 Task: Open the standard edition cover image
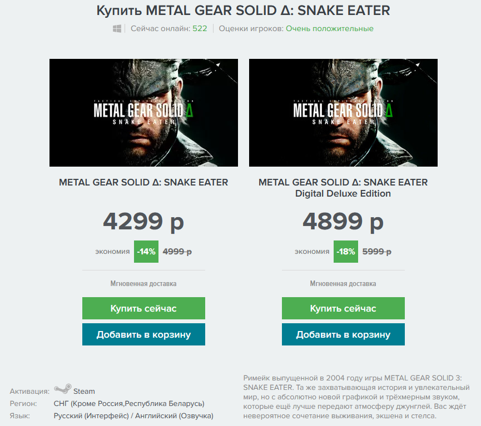click(x=143, y=113)
